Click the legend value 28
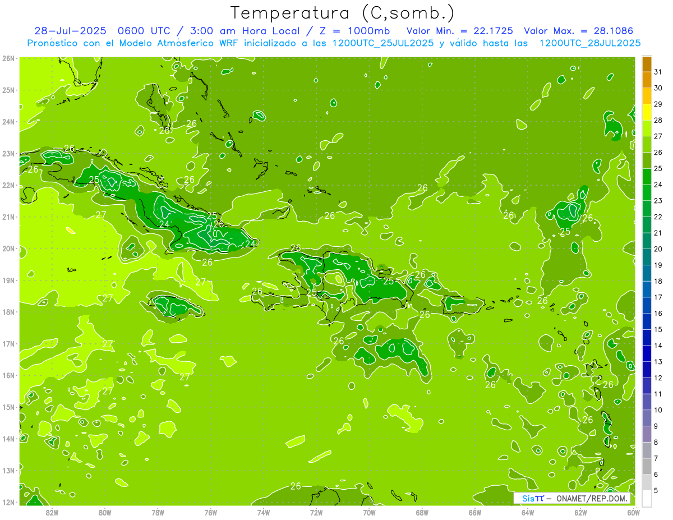The height and width of the screenshot is (520, 673). (x=658, y=120)
